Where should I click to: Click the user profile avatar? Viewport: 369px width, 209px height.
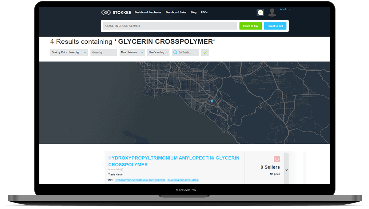[272, 13]
